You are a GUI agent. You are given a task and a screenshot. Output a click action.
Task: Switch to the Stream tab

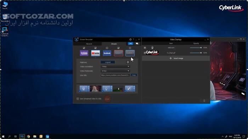point(114,44)
